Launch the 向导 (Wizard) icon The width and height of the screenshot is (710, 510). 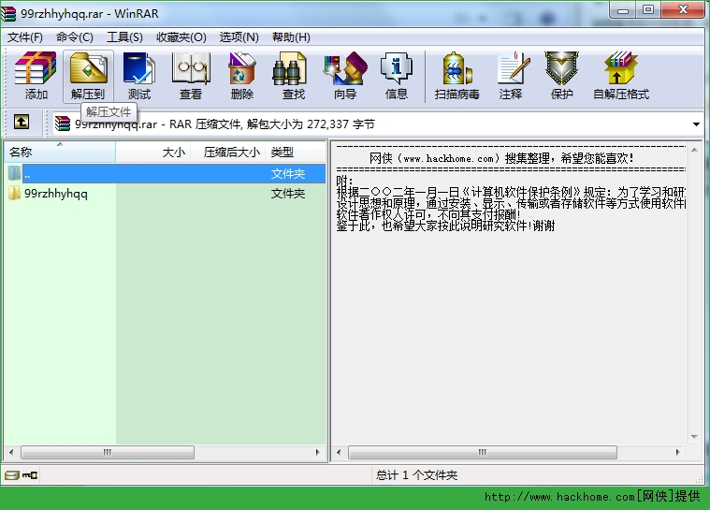344,76
